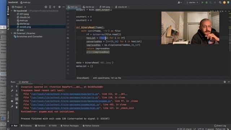Click the restore layout icon in Run panel
This screenshot has height=130, width=231.
(x=12, y=101)
